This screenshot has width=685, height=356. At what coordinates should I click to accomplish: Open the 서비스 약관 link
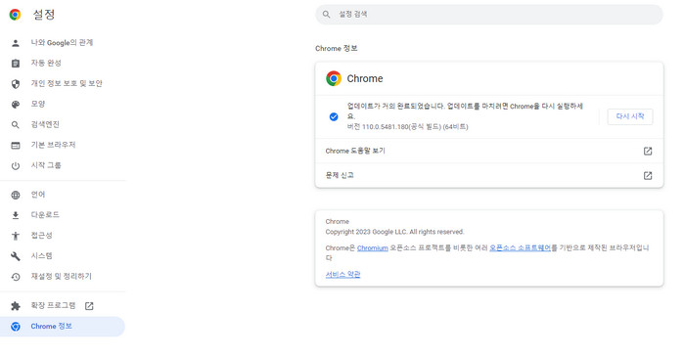pyautogui.click(x=342, y=274)
